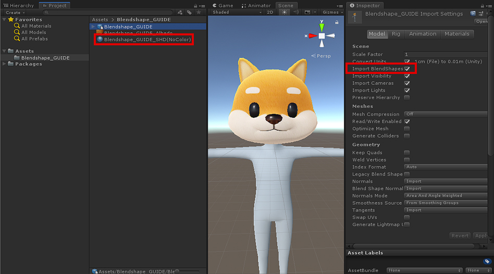The image size is (494, 274).
Task: Enable Keep Quads checkbox
Action: pyautogui.click(x=407, y=153)
